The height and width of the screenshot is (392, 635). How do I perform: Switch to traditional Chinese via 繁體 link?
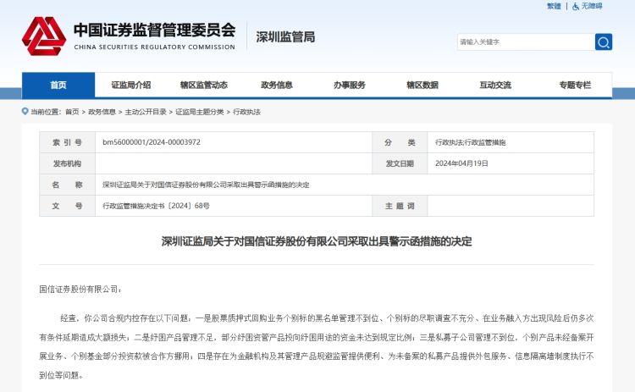pos(554,6)
